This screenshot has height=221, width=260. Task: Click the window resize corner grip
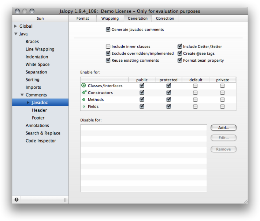click(x=246, y=202)
